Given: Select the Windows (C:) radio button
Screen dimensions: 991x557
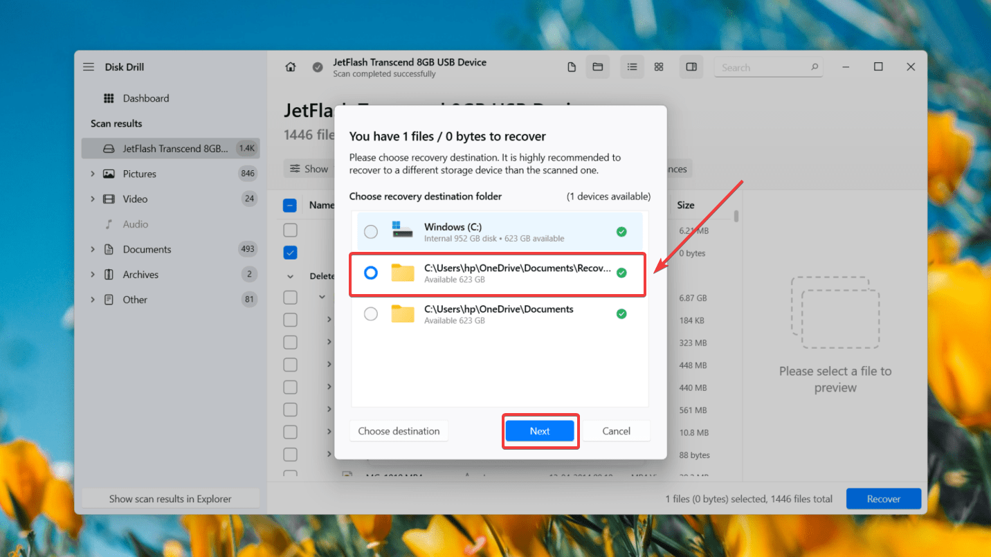Looking at the screenshot, I should coord(371,232).
